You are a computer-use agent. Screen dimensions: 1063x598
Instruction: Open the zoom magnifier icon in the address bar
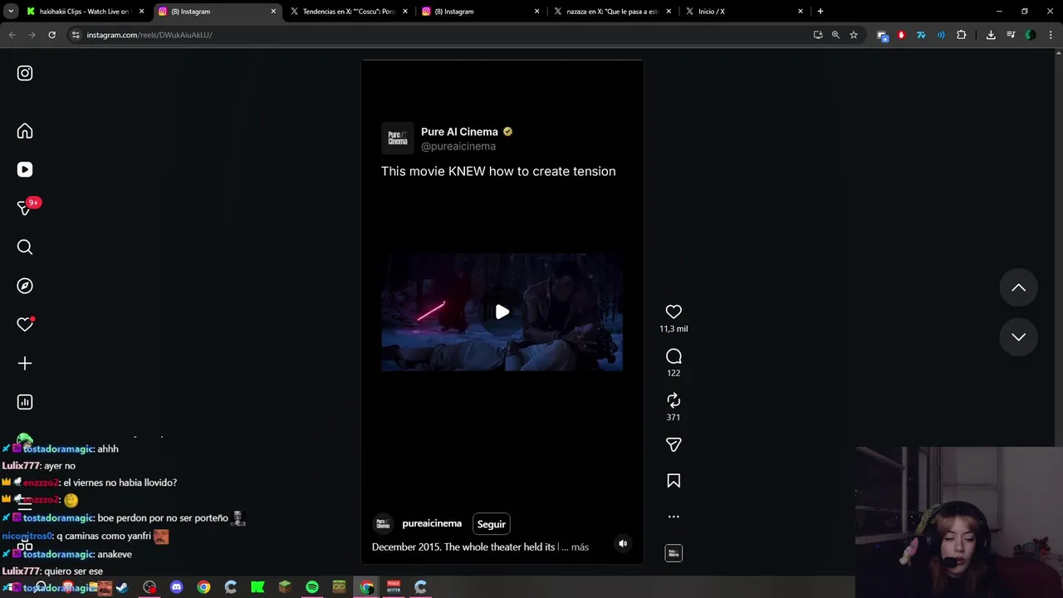pyautogui.click(x=835, y=35)
